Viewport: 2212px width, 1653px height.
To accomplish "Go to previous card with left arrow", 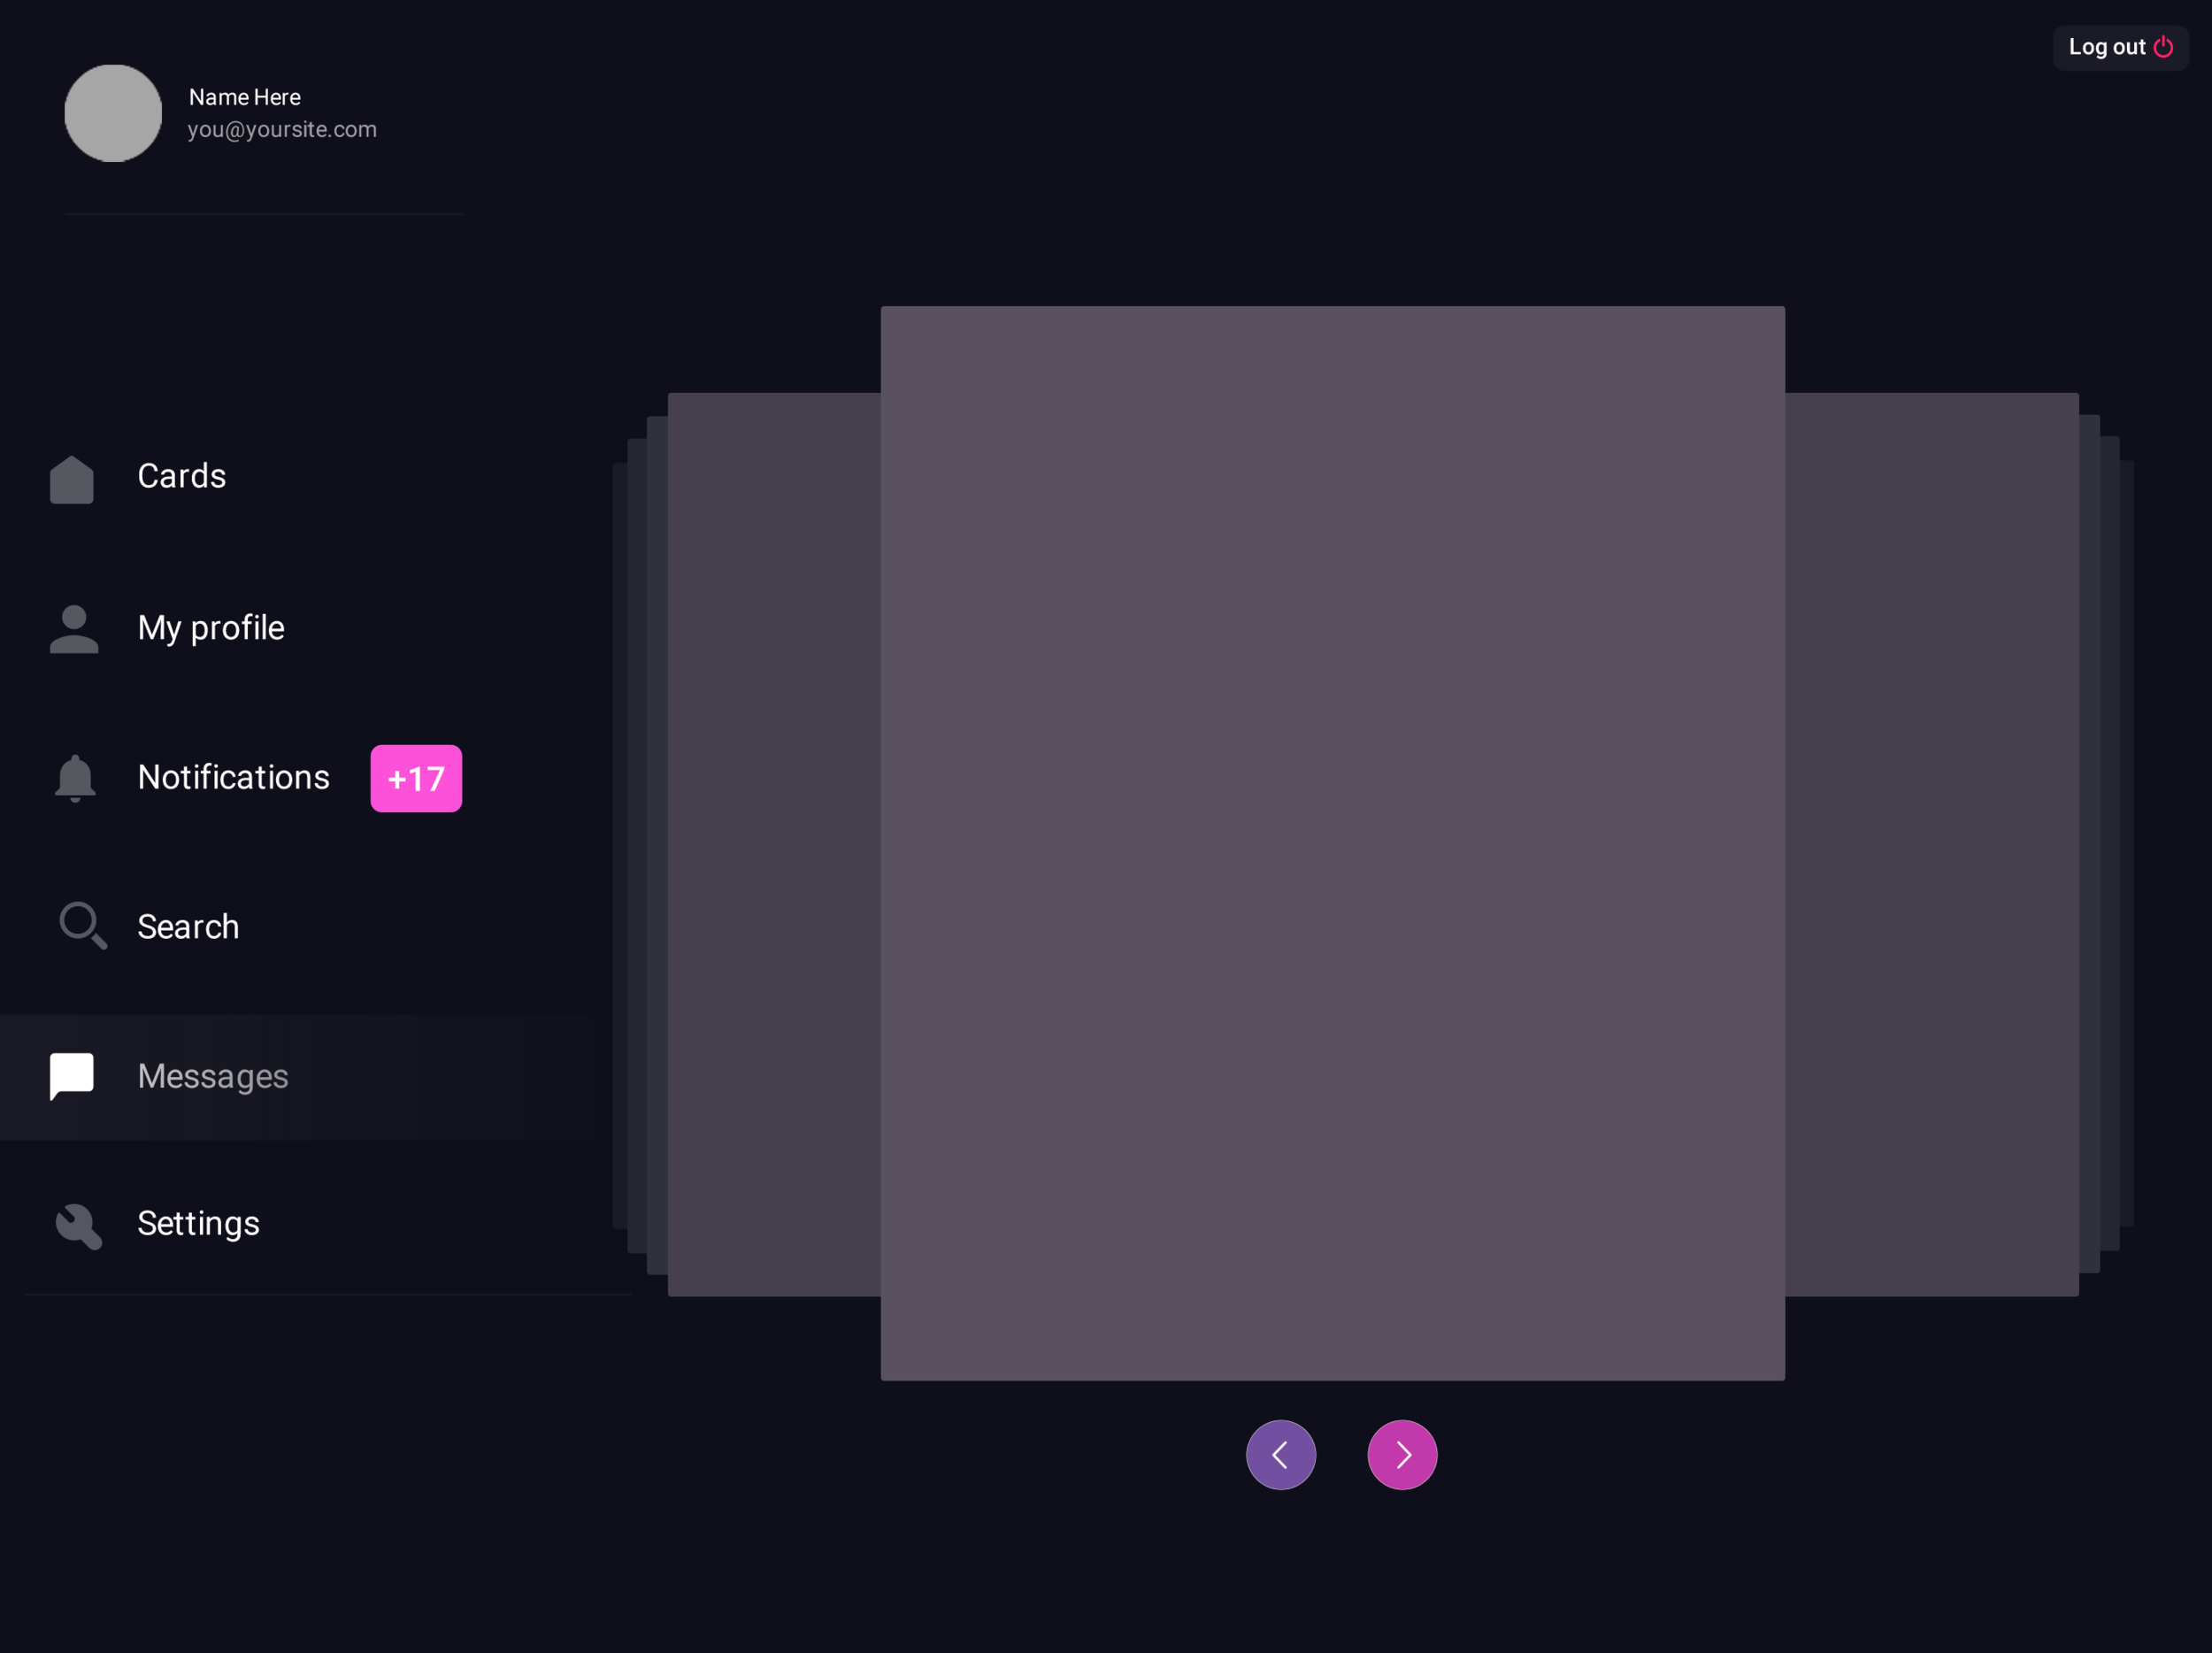I will pos(1281,1455).
